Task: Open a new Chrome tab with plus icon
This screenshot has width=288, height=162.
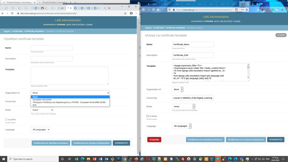Action: (x=109, y=8)
